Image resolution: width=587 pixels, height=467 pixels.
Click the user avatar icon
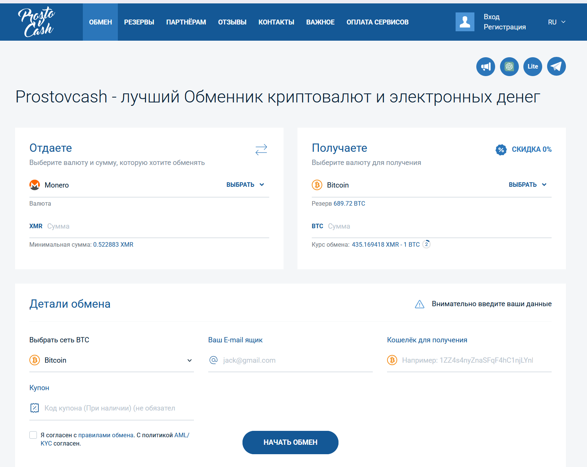click(465, 22)
